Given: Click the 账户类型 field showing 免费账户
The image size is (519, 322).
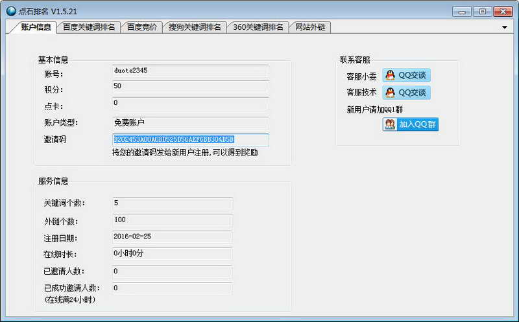Looking at the screenshot, I should pos(190,122).
